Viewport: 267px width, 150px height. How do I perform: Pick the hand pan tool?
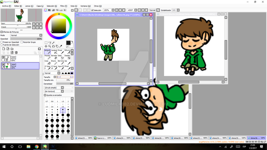pos(57,46)
